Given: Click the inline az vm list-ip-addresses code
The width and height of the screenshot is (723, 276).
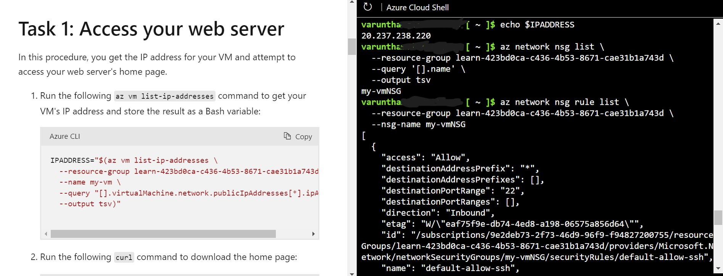Looking at the screenshot, I should [164, 96].
